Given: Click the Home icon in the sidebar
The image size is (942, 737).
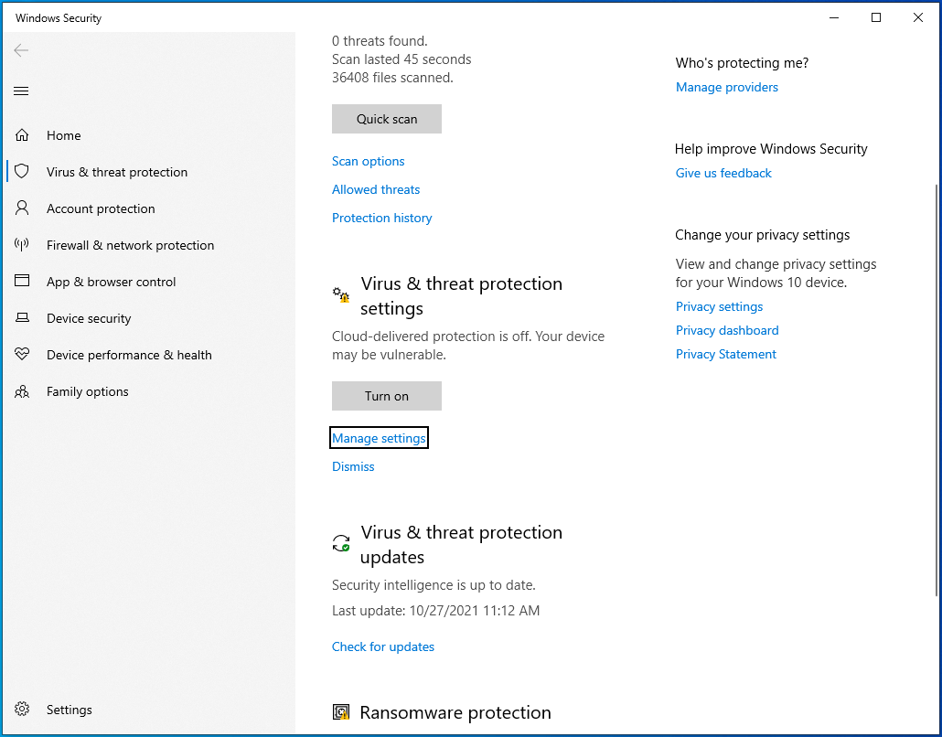Looking at the screenshot, I should pos(22,135).
